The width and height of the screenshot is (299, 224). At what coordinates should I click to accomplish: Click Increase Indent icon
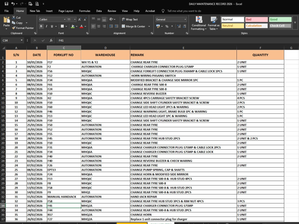(117, 26)
